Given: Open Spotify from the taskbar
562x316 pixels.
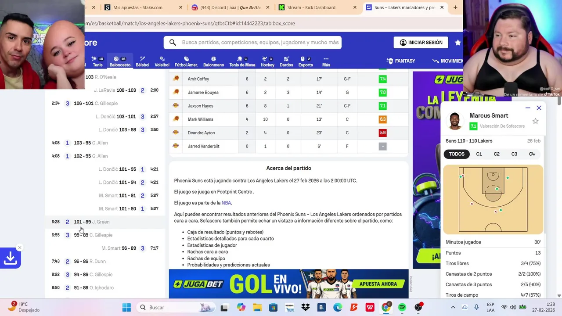Looking at the screenshot, I should point(402,307).
